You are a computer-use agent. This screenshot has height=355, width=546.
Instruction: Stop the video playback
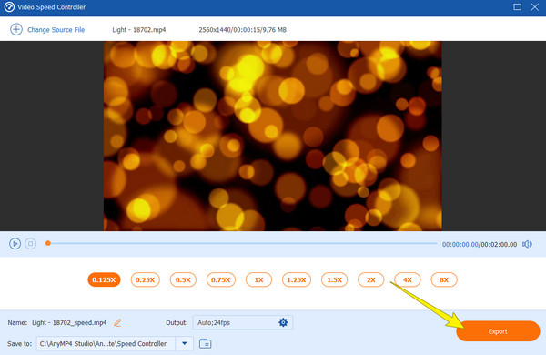pyautogui.click(x=31, y=244)
